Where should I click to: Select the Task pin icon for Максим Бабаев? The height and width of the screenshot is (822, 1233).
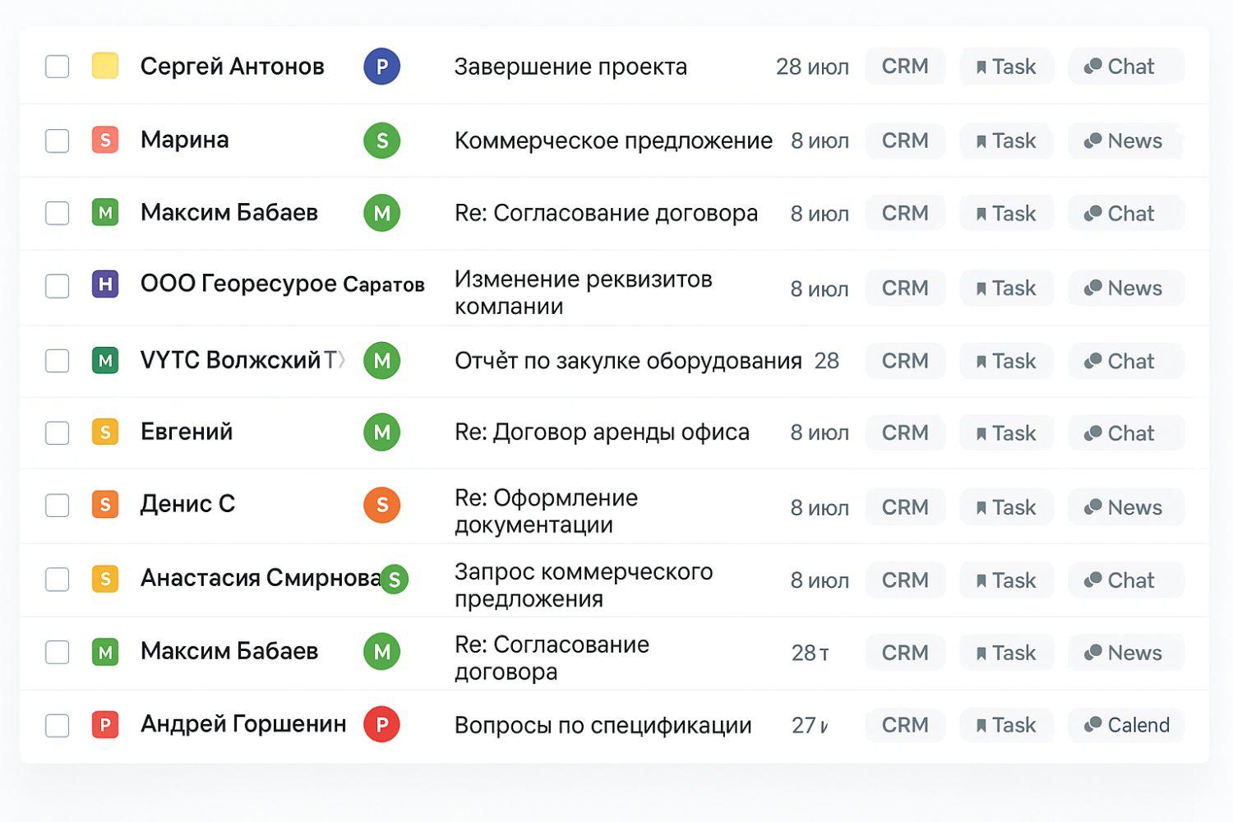(1006, 213)
